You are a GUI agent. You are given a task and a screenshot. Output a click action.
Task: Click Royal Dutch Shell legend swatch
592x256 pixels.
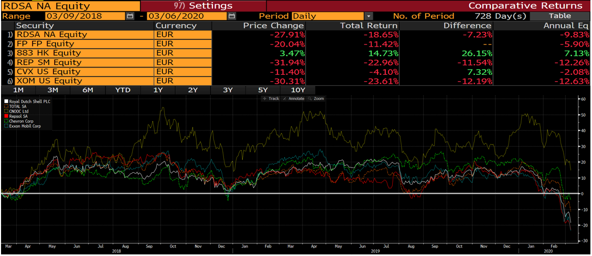(x=6, y=102)
